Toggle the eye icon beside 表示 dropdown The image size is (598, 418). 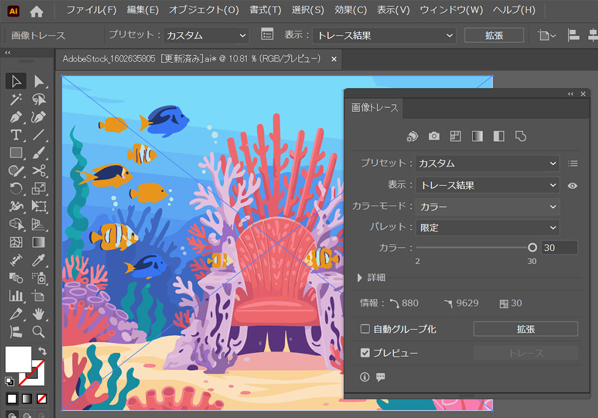(572, 185)
